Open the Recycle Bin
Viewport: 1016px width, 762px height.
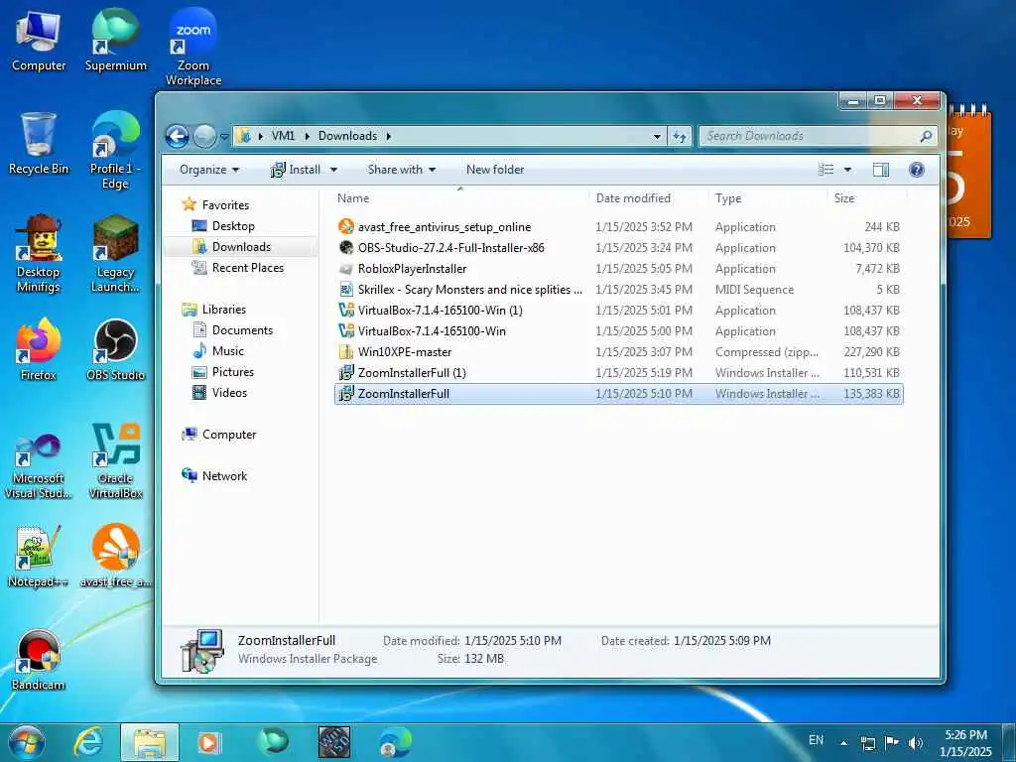coord(39,144)
